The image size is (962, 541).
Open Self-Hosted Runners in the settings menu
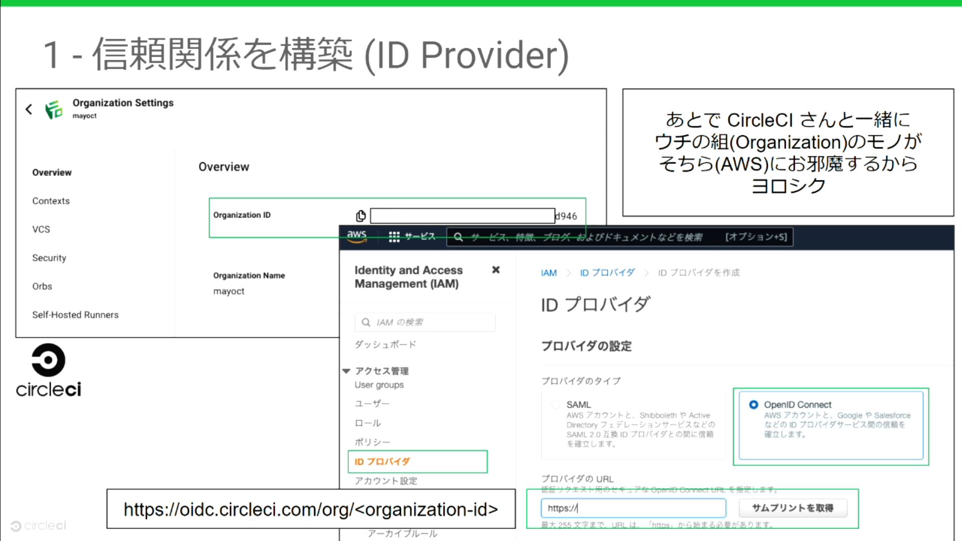[75, 315]
